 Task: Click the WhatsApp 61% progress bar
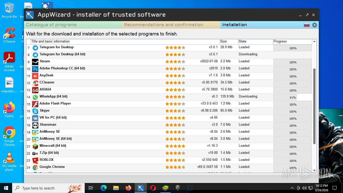tap(293, 97)
